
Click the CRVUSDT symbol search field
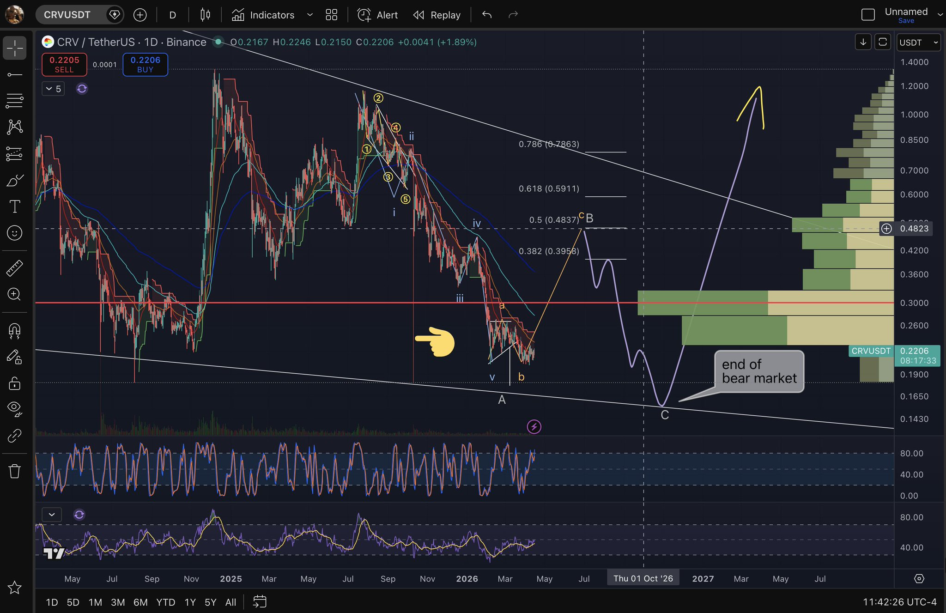pyautogui.click(x=67, y=15)
